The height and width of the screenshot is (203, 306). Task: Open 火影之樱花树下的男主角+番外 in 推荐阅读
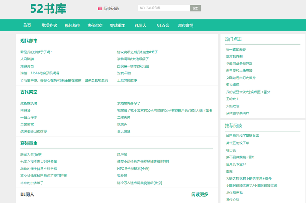click(249, 178)
